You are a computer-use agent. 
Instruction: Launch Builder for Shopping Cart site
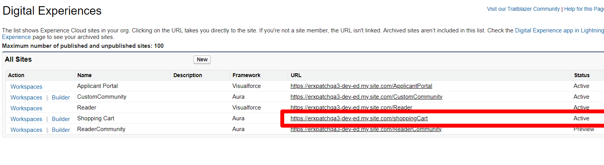point(61,119)
